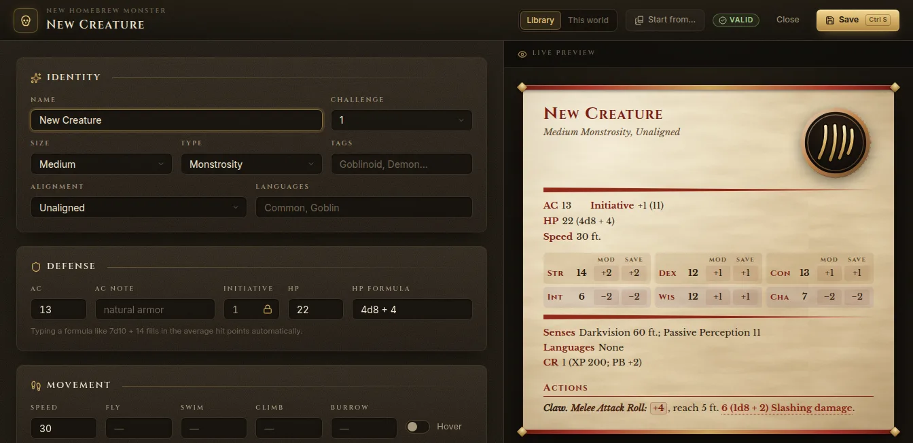Click the Identity section sparkle icon

[36, 77]
